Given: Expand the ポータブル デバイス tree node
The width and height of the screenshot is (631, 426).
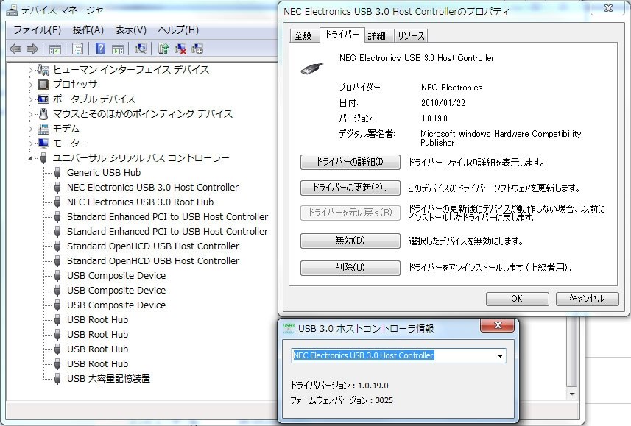Looking at the screenshot, I should pos(31,99).
